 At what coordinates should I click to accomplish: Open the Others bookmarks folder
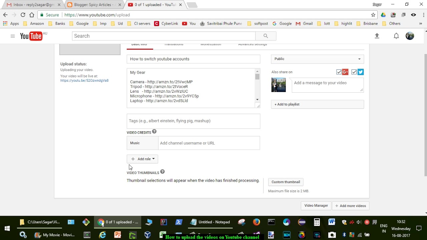(x=391, y=24)
